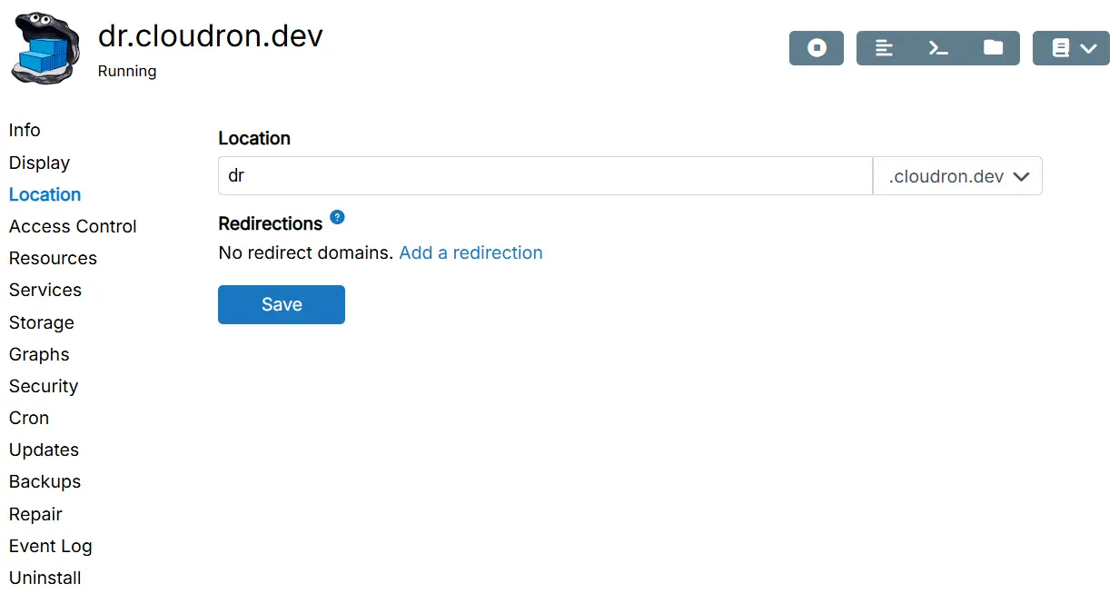Screen dimensions: 1119x603
Task: Open the app logs viewer icon
Action: 884,48
